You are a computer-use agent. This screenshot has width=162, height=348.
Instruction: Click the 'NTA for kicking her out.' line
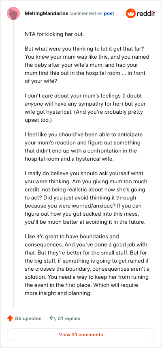pyautogui.click(x=54, y=35)
